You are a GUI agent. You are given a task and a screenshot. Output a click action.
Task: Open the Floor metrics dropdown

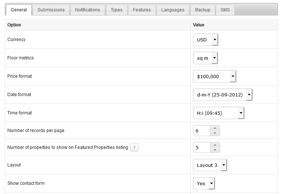point(205,58)
